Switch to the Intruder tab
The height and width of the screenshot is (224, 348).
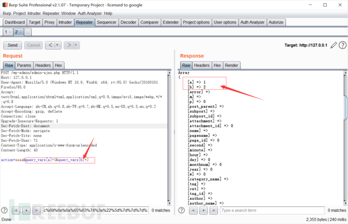point(65,22)
